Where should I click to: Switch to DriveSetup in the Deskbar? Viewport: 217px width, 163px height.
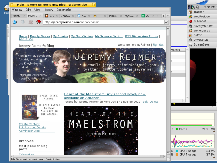(x=202, y=40)
